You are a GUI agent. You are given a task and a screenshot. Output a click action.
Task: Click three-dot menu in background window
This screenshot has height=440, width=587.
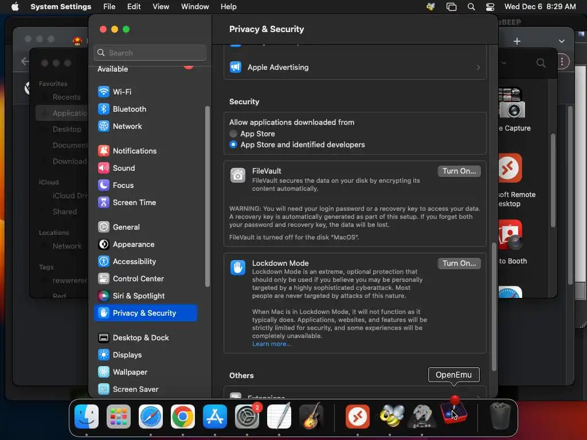tap(562, 62)
